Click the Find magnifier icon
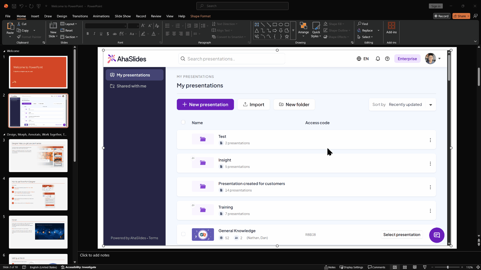The height and width of the screenshot is (270, 481). 359,24
